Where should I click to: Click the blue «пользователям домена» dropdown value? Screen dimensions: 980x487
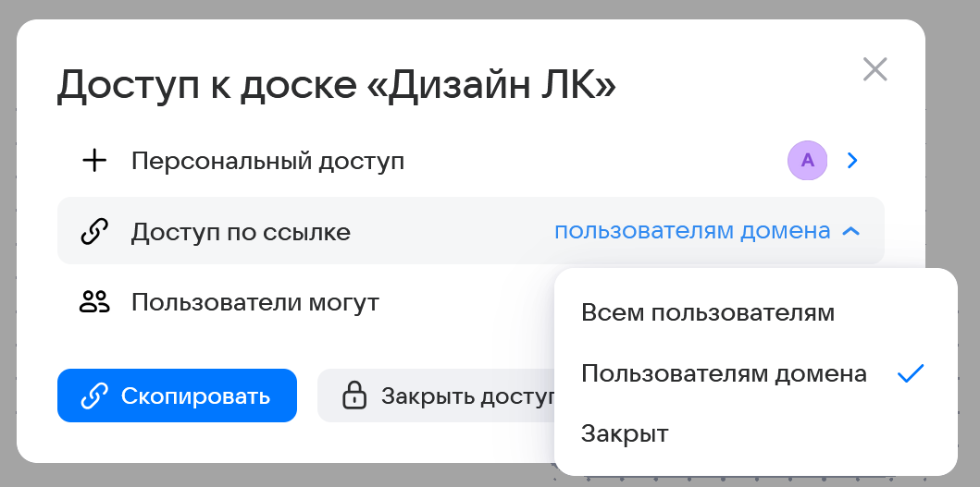coord(691,232)
